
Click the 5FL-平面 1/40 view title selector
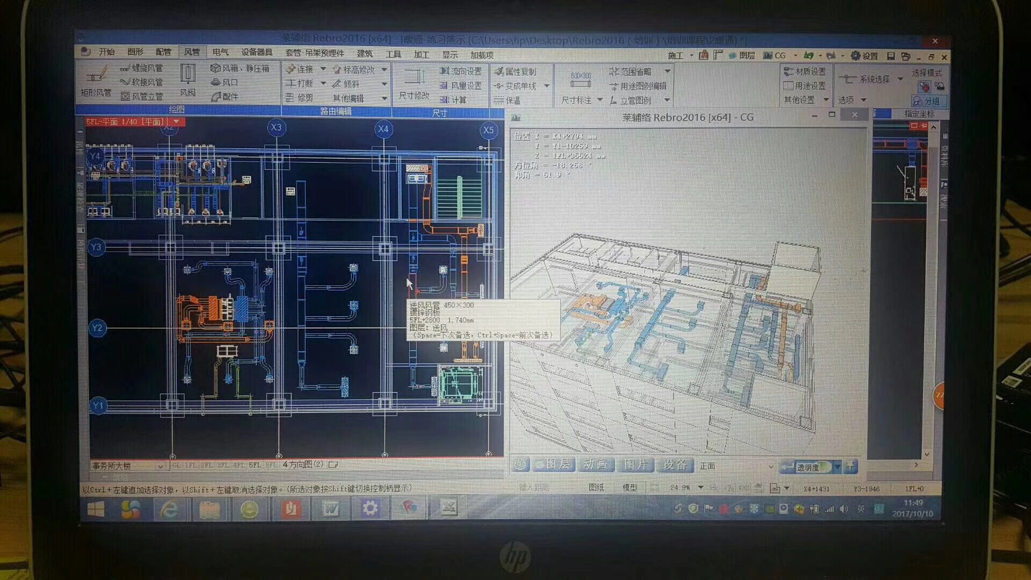(134, 122)
